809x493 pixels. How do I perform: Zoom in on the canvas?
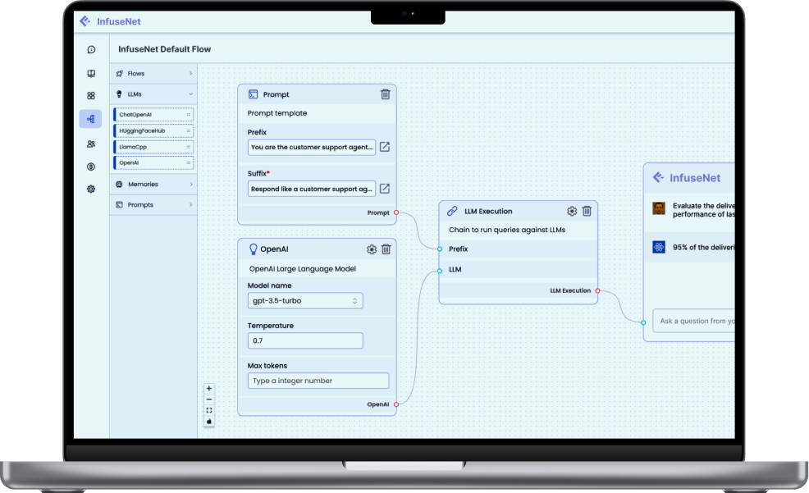click(209, 389)
